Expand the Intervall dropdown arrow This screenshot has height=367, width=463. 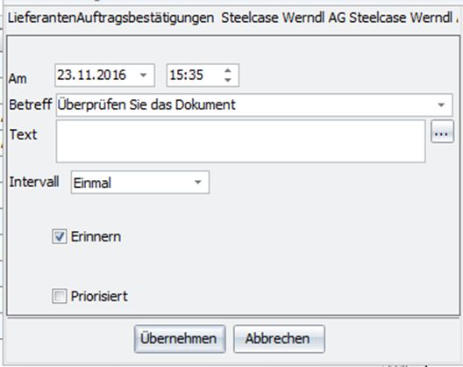[198, 182]
